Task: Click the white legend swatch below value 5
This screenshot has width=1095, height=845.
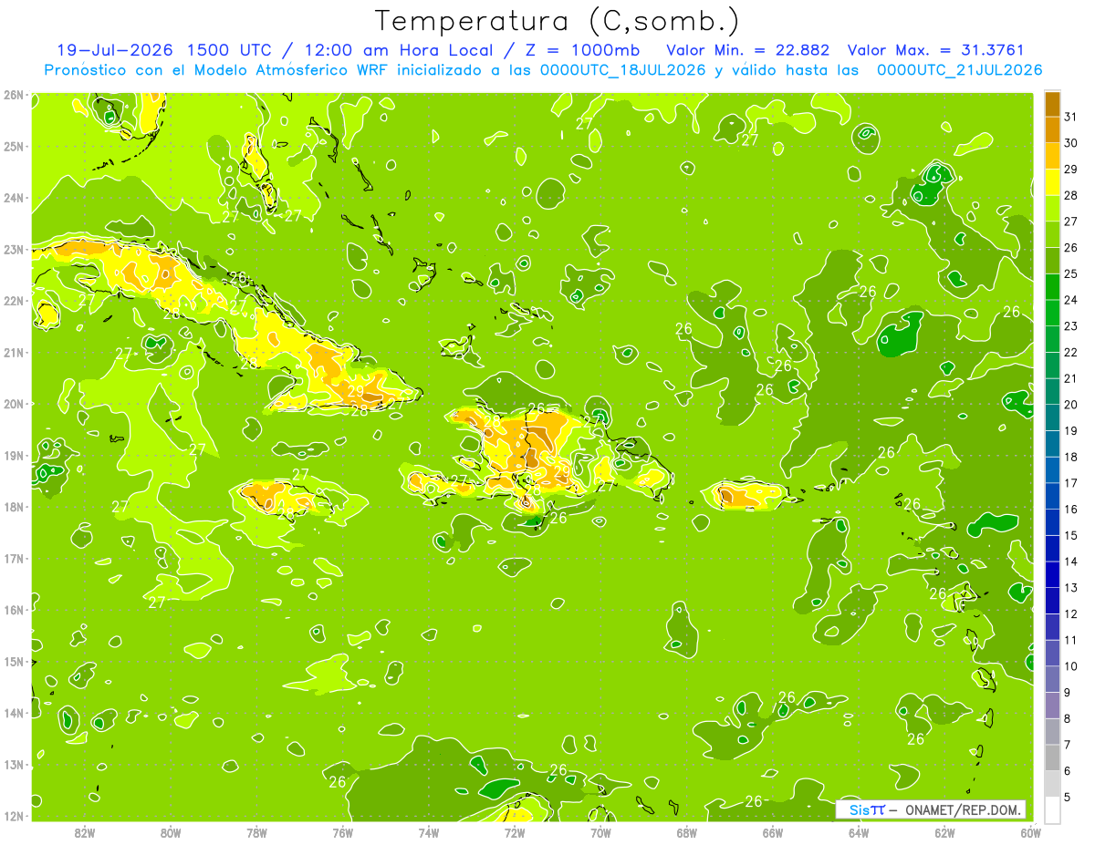Action: pos(1052,809)
